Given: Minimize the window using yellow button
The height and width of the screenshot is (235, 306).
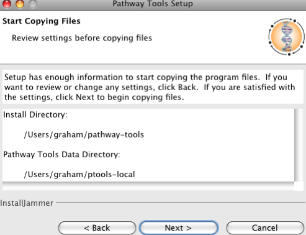Looking at the screenshot, I should point(20,4).
